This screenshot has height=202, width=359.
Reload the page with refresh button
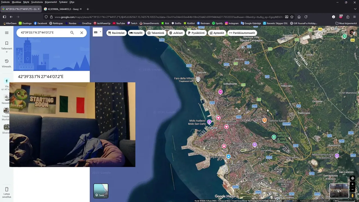click(x=306, y=17)
